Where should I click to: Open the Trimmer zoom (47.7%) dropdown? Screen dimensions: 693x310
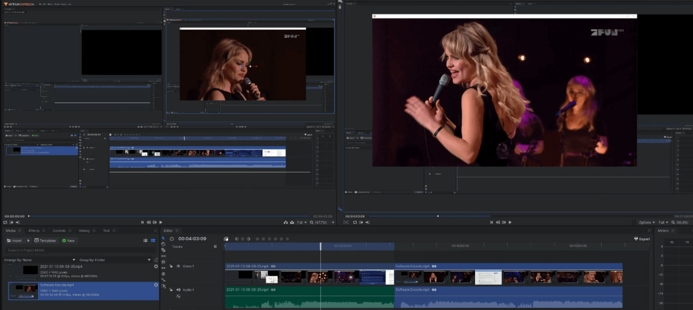point(321,222)
